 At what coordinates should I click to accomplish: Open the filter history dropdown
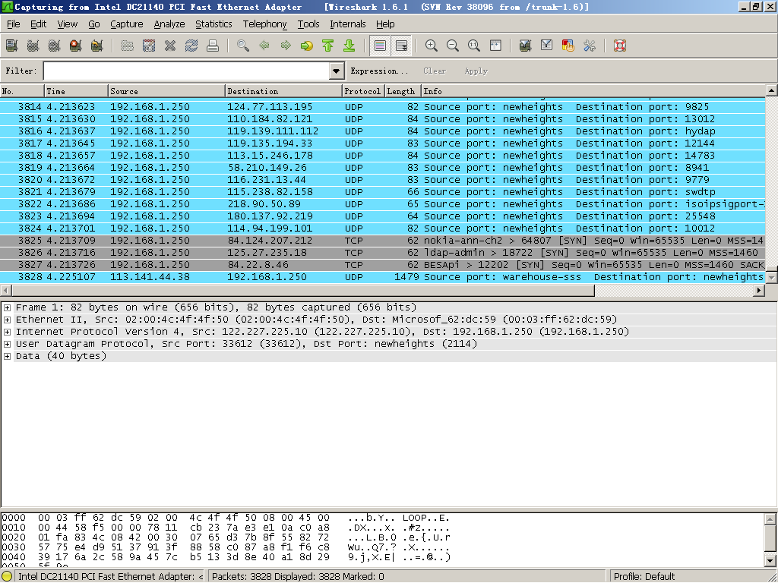pyautogui.click(x=337, y=71)
